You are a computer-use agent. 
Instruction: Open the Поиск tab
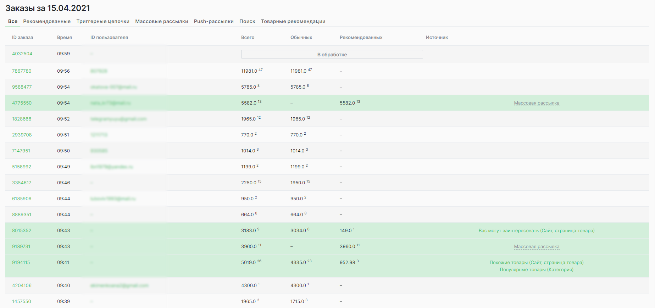[x=247, y=21]
